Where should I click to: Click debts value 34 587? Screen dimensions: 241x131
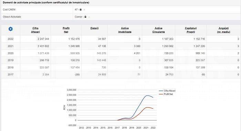102,39
